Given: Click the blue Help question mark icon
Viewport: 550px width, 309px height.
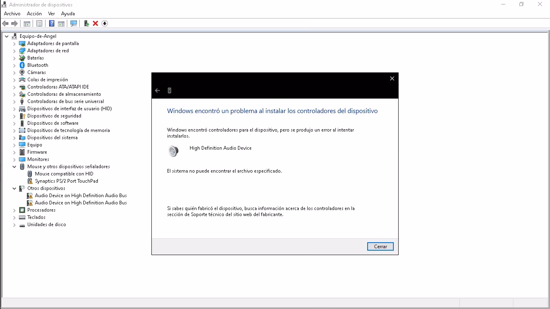Looking at the screenshot, I should click(x=52, y=23).
